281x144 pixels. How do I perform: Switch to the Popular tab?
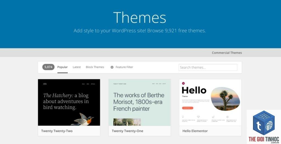coord(62,67)
